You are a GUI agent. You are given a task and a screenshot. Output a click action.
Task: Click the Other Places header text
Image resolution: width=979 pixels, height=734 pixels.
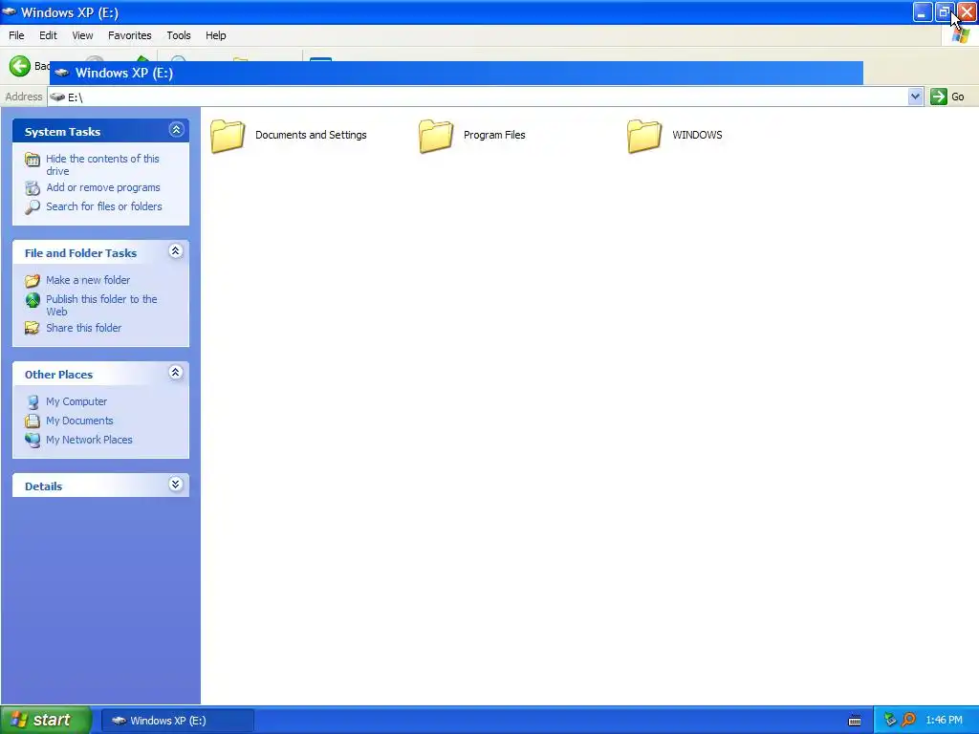(58, 375)
